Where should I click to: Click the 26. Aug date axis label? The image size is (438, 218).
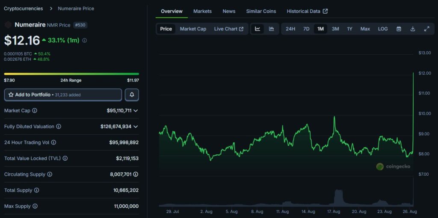409,212
